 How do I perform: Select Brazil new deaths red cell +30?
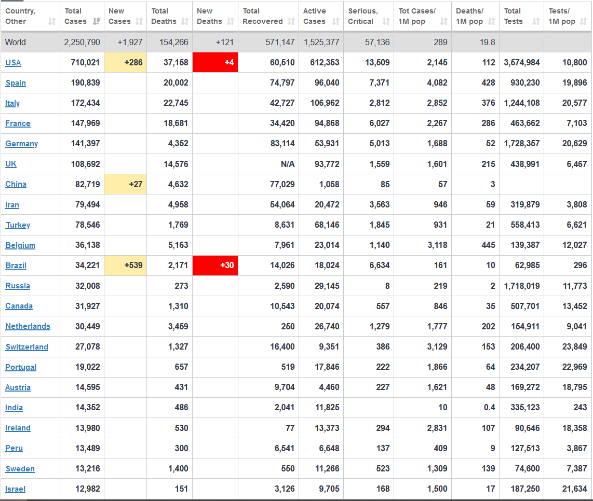pos(215,265)
